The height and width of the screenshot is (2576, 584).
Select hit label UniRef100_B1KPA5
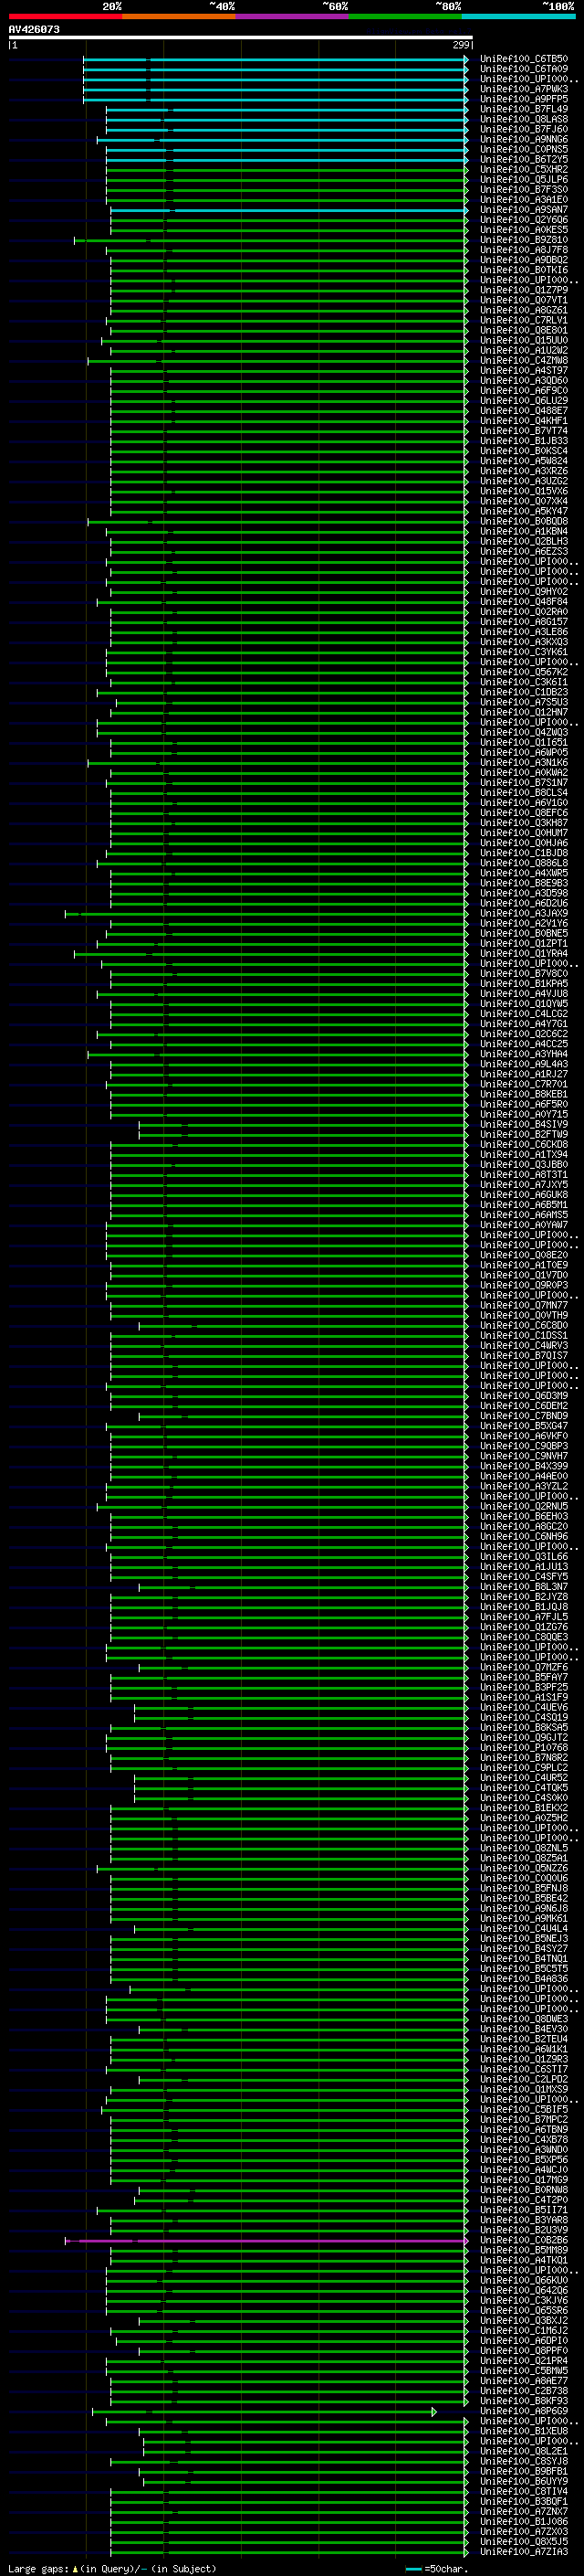pyautogui.click(x=524, y=983)
